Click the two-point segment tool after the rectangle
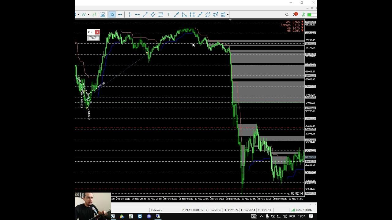 pos(200,14)
